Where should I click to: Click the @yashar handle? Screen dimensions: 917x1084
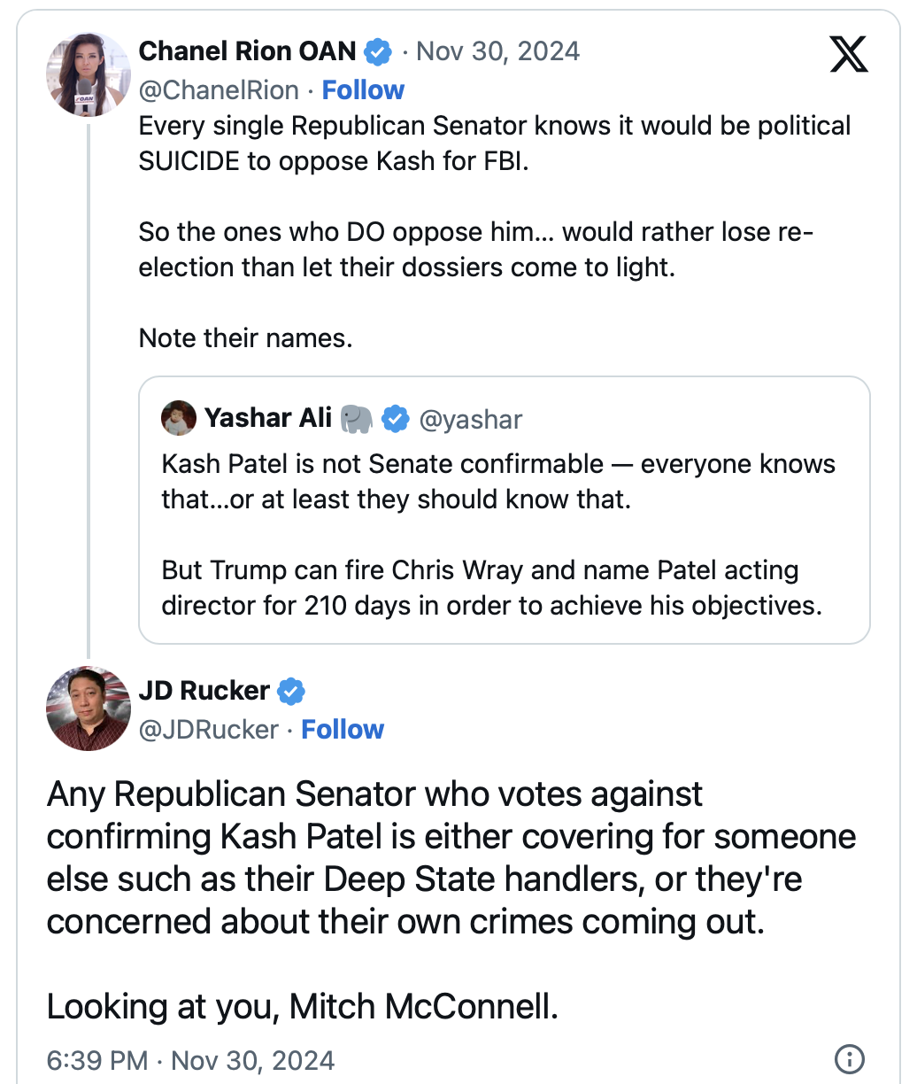point(471,419)
